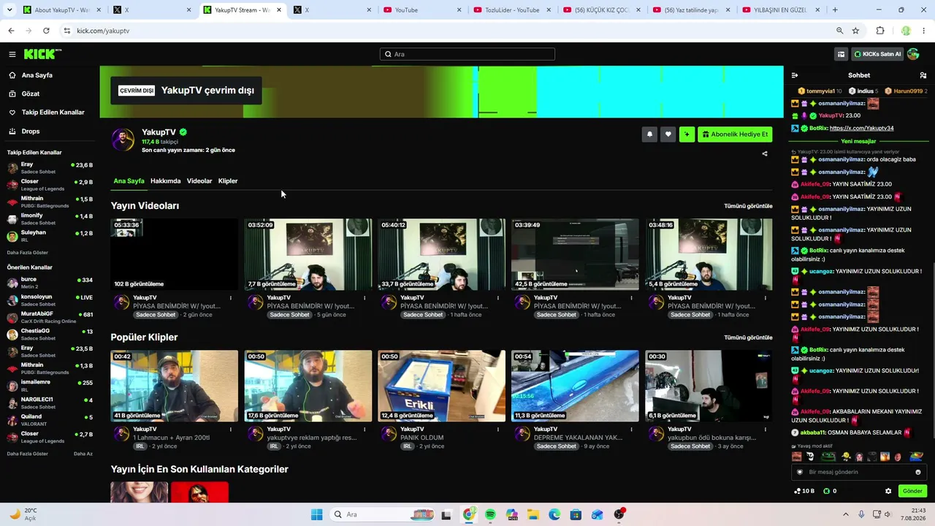935x526 pixels.
Task: Open options menu for the 102 B görüntüleme video
Action: click(x=231, y=298)
